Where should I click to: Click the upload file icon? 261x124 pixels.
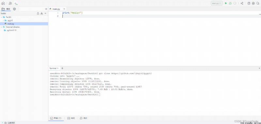[x=38, y=13]
